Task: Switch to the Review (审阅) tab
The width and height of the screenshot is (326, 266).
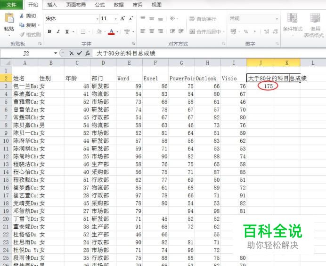Action: tap(138, 5)
